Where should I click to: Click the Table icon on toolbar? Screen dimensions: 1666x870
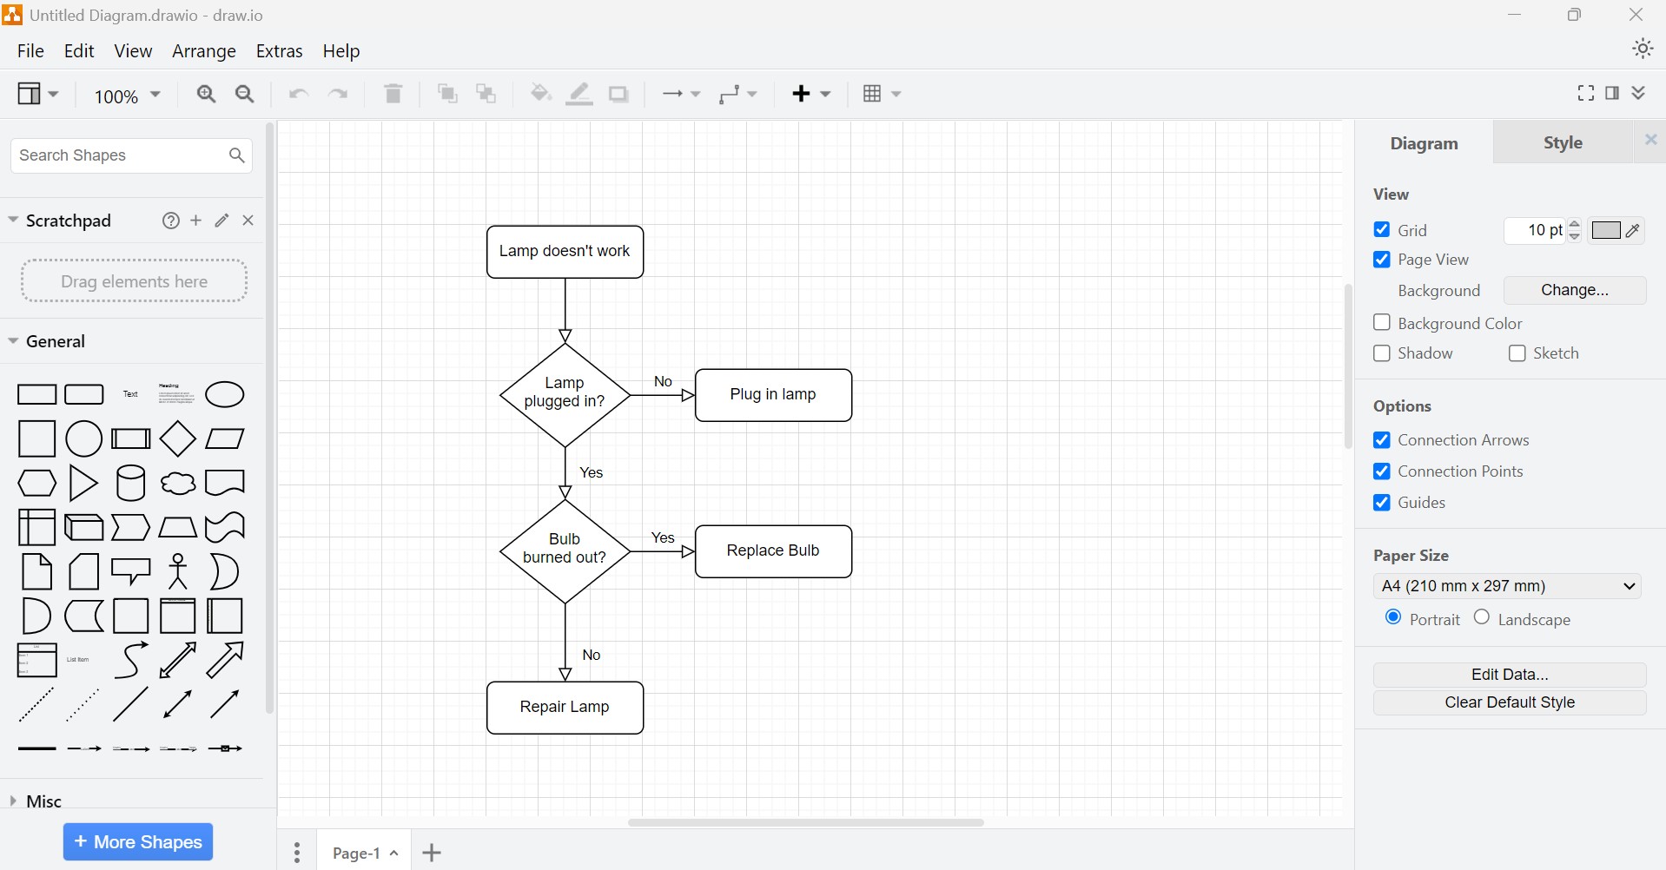pos(875,95)
